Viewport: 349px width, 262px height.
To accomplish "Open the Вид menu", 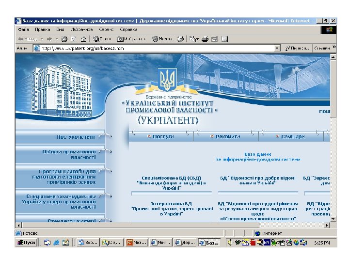I will (x=60, y=30).
